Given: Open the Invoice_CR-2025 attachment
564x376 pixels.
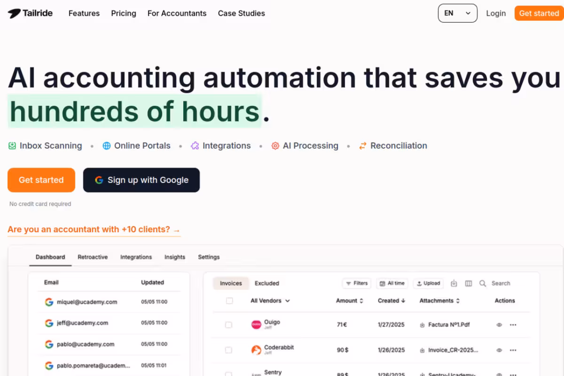Looking at the screenshot, I should click(449, 350).
